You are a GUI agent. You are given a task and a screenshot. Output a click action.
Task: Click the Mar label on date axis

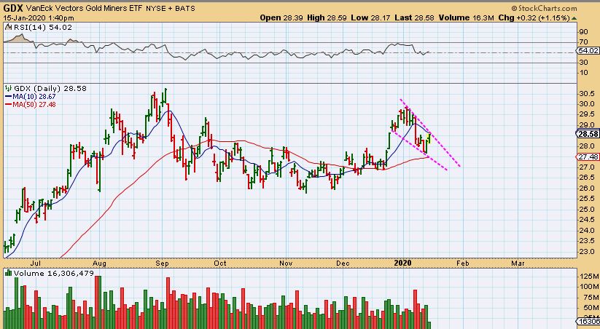pyautogui.click(x=518, y=263)
